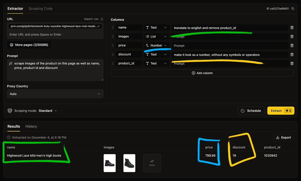This screenshot has width=301, height=181.
Task: Remove the URL chip with x icon
Action: (x=98, y=26)
